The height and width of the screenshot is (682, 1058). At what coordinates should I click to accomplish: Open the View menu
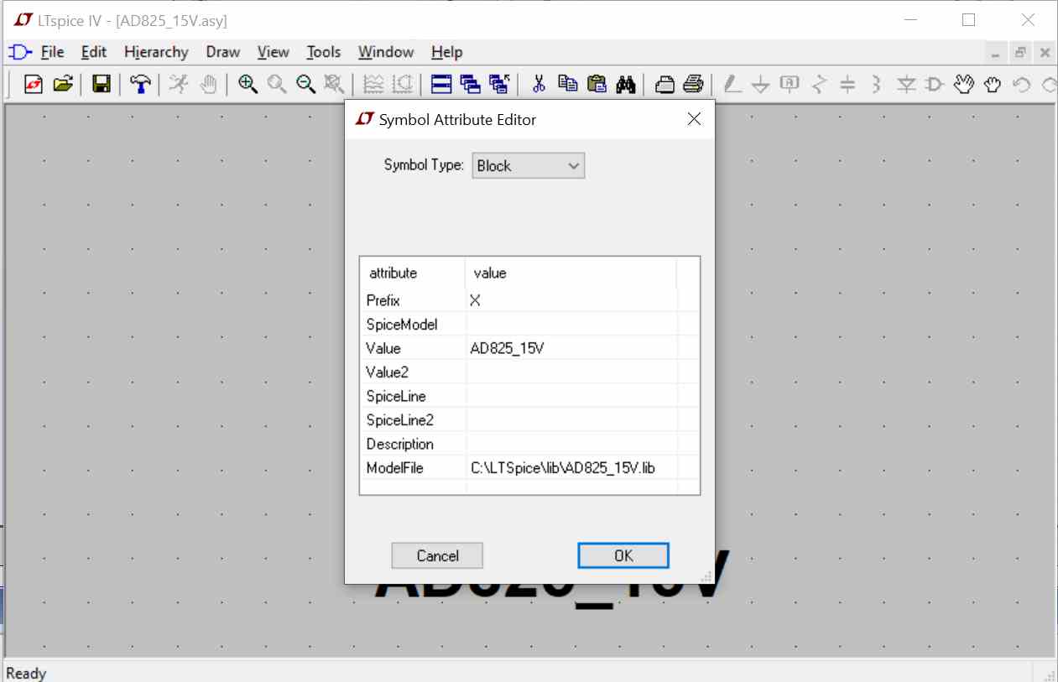click(x=273, y=52)
